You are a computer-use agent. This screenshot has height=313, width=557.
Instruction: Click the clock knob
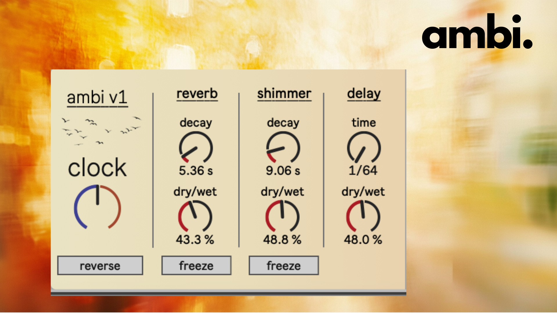[x=97, y=207]
